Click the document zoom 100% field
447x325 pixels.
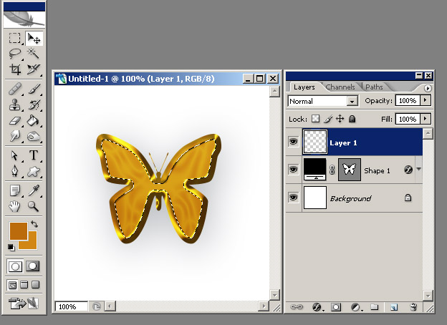[x=71, y=307]
